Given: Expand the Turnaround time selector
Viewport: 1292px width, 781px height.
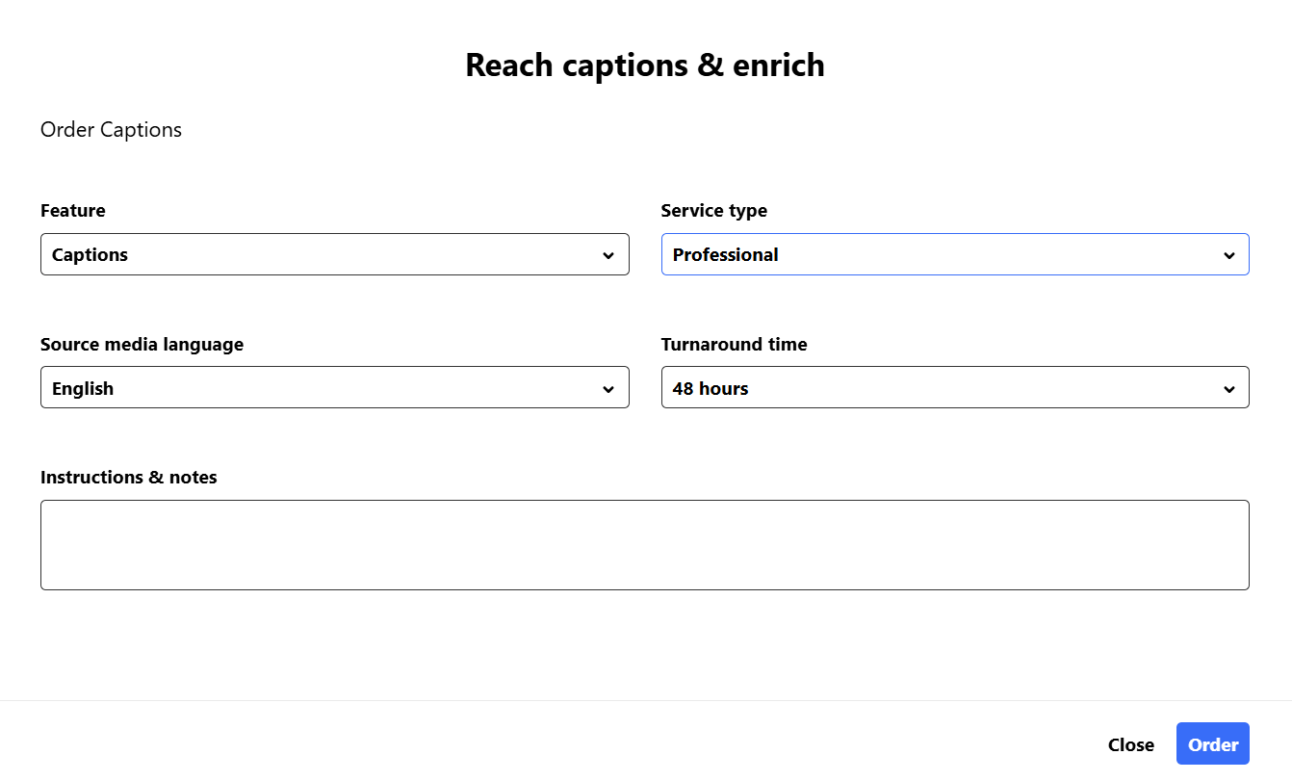Looking at the screenshot, I should coord(954,387).
